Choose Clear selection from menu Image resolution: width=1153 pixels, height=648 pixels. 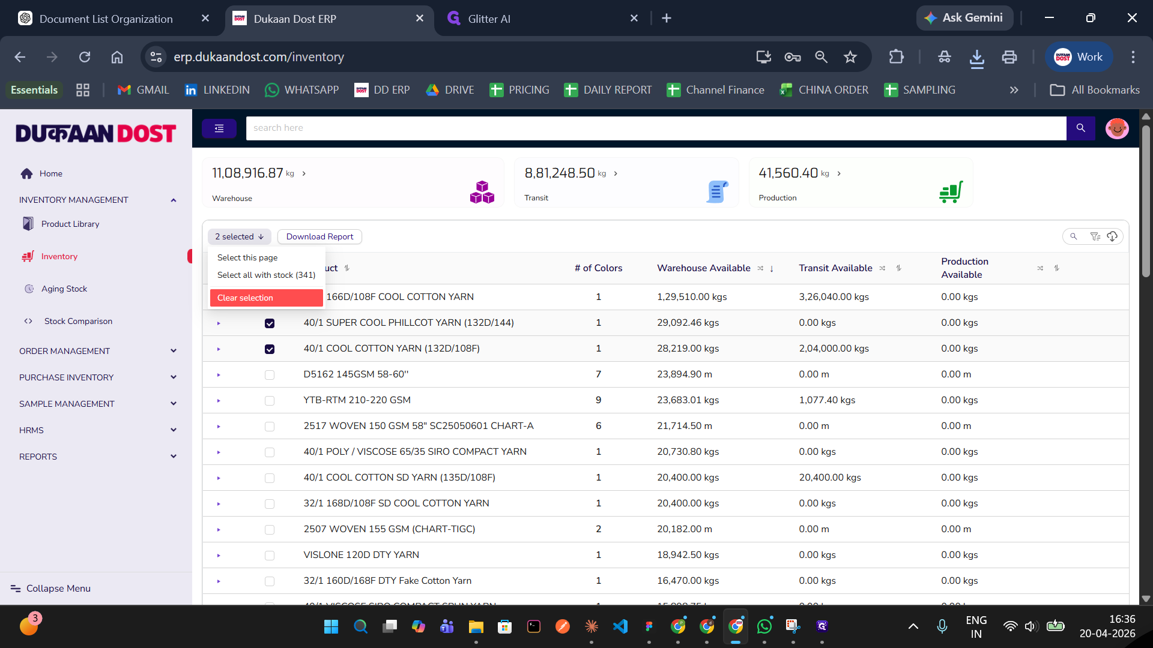tap(266, 298)
